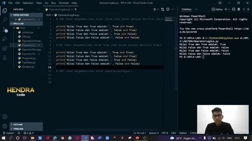Open the File menu
Image resolution: width=252 pixels, height=141 pixels.
[10, 3]
